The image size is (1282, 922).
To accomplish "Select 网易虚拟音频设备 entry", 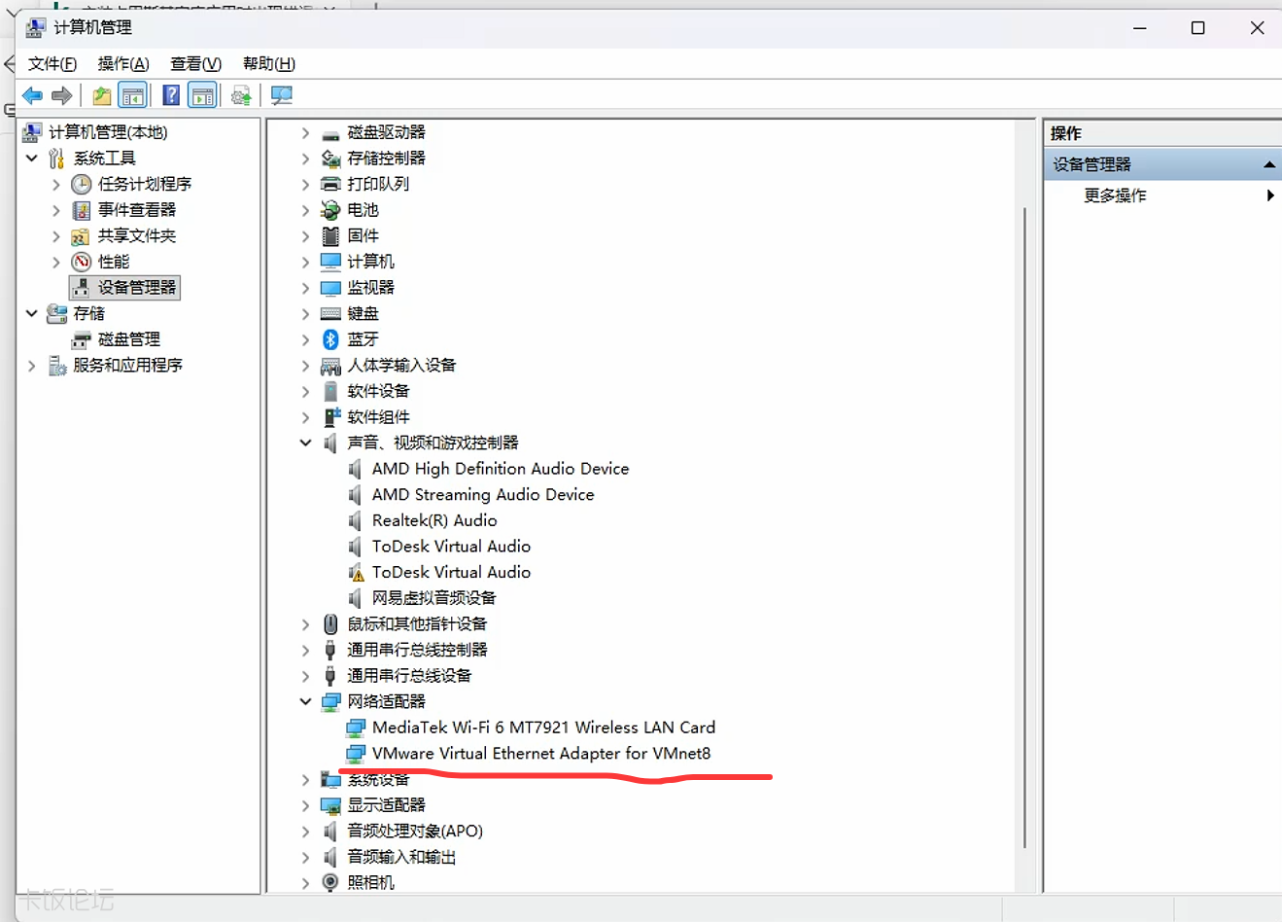I will 433,598.
